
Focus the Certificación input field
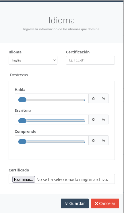click(90, 60)
